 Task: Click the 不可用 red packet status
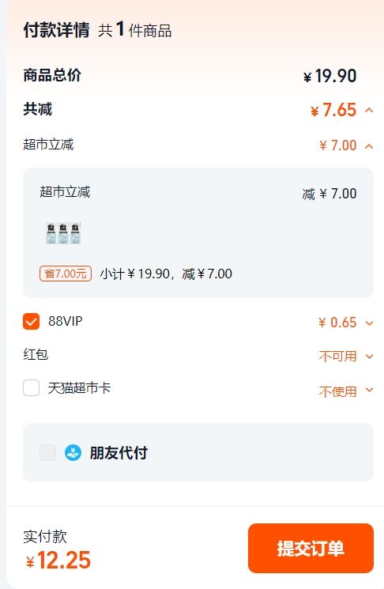[338, 356]
